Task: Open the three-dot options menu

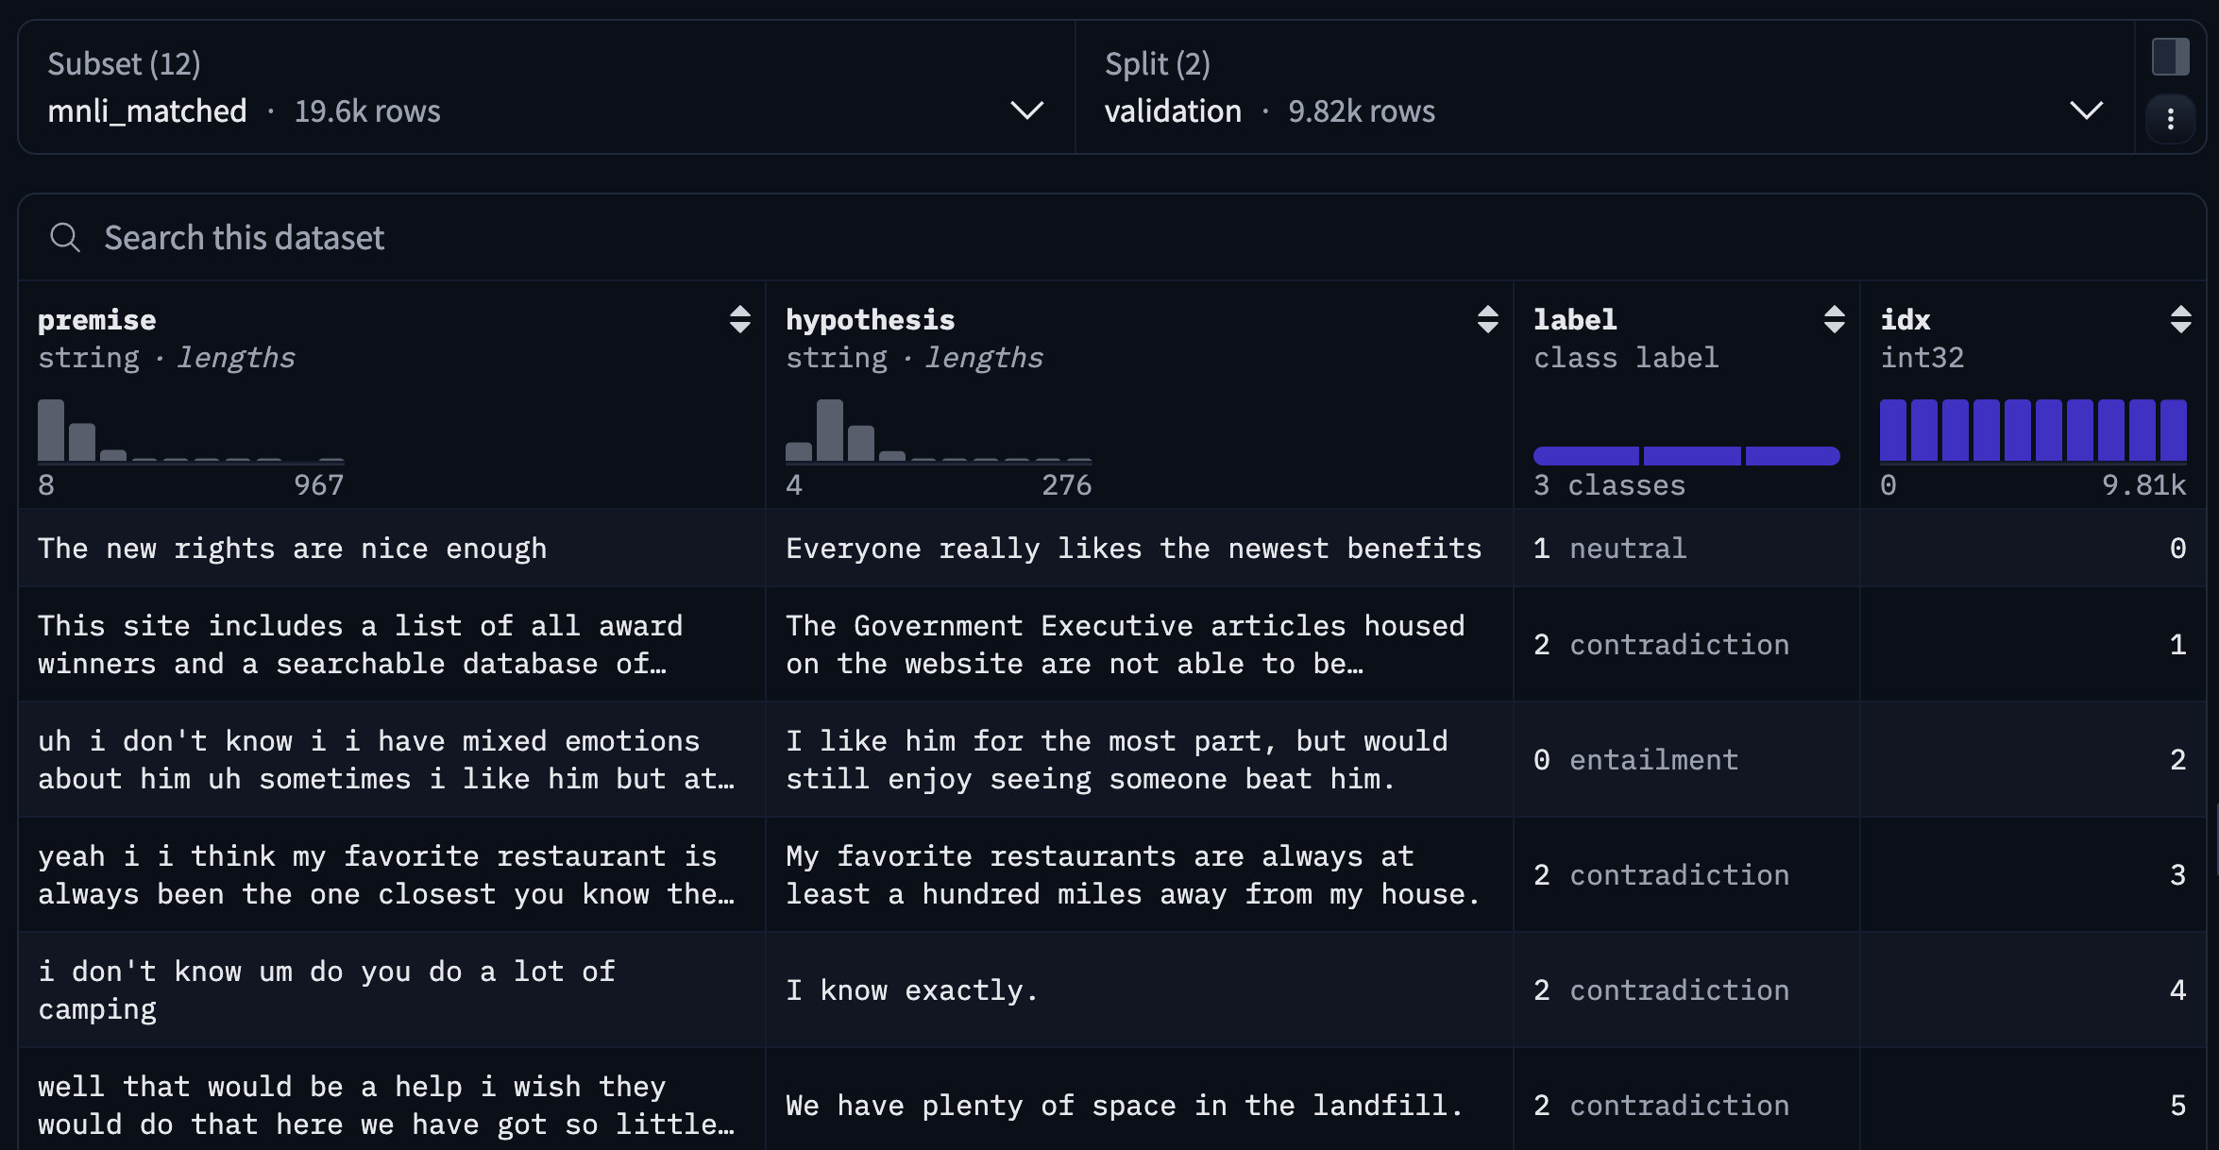Action: 2170,119
